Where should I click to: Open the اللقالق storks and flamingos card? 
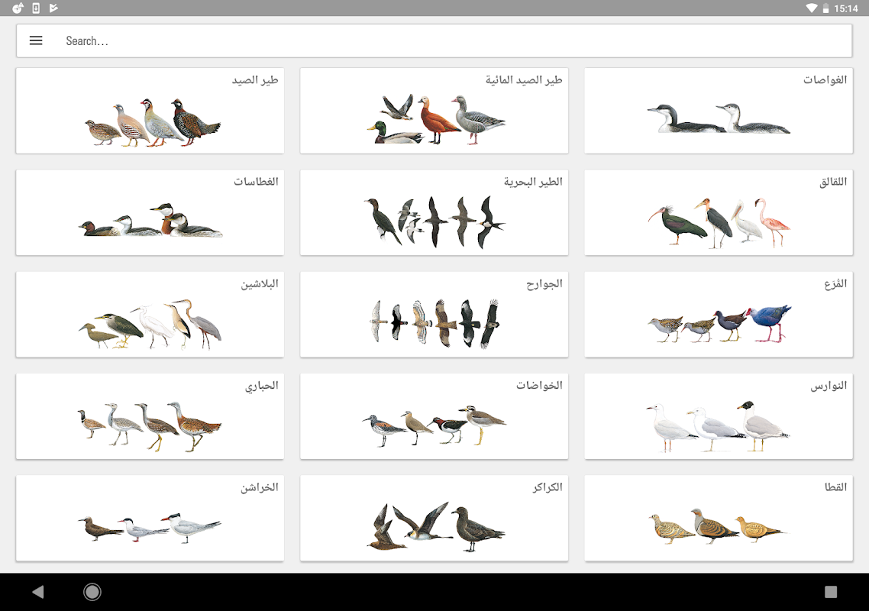(719, 213)
